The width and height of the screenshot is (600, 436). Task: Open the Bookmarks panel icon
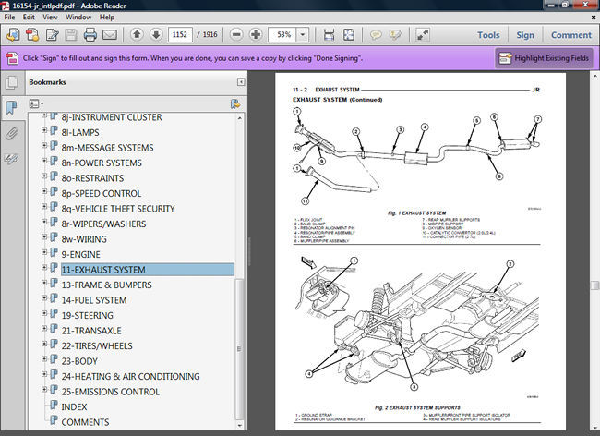click(12, 107)
